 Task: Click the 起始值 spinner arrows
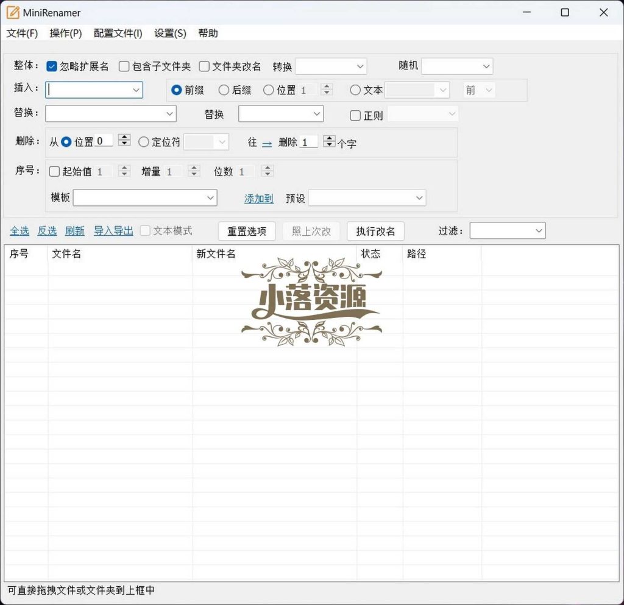tap(124, 171)
